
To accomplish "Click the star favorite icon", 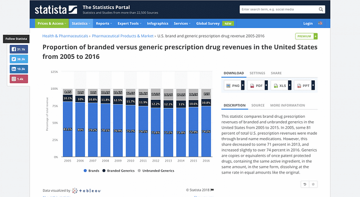I will pos(313,184).
